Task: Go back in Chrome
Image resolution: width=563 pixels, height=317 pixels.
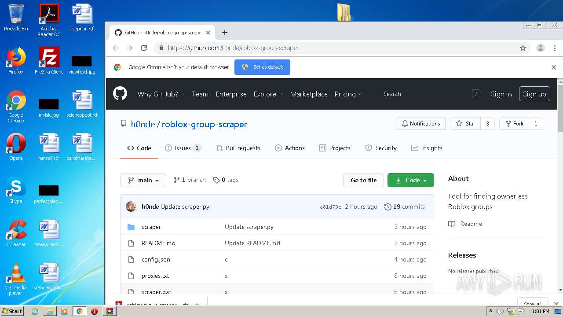Action: (116, 48)
